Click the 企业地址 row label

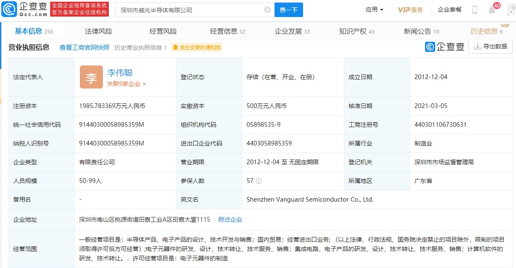click(25, 220)
